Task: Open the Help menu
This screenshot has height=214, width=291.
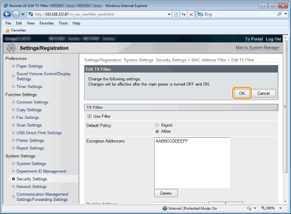Action: click(x=76, y=23)
